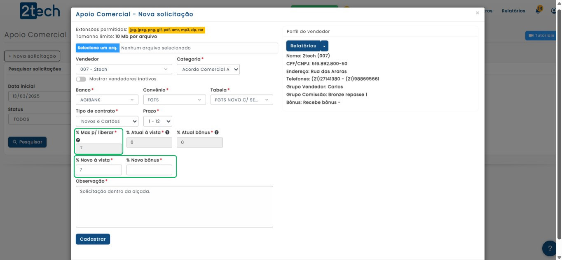Expand the Vendedor dropdown
This screenshot has height=260, width=562.
tap(124, 70)
